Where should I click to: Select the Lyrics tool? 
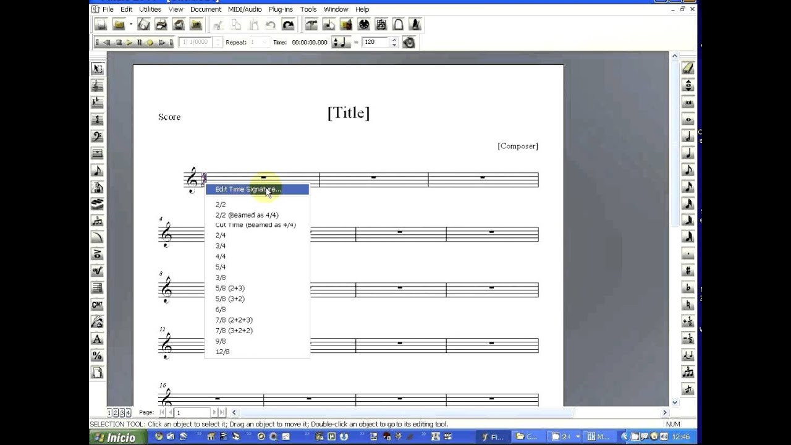coord(97,322)
